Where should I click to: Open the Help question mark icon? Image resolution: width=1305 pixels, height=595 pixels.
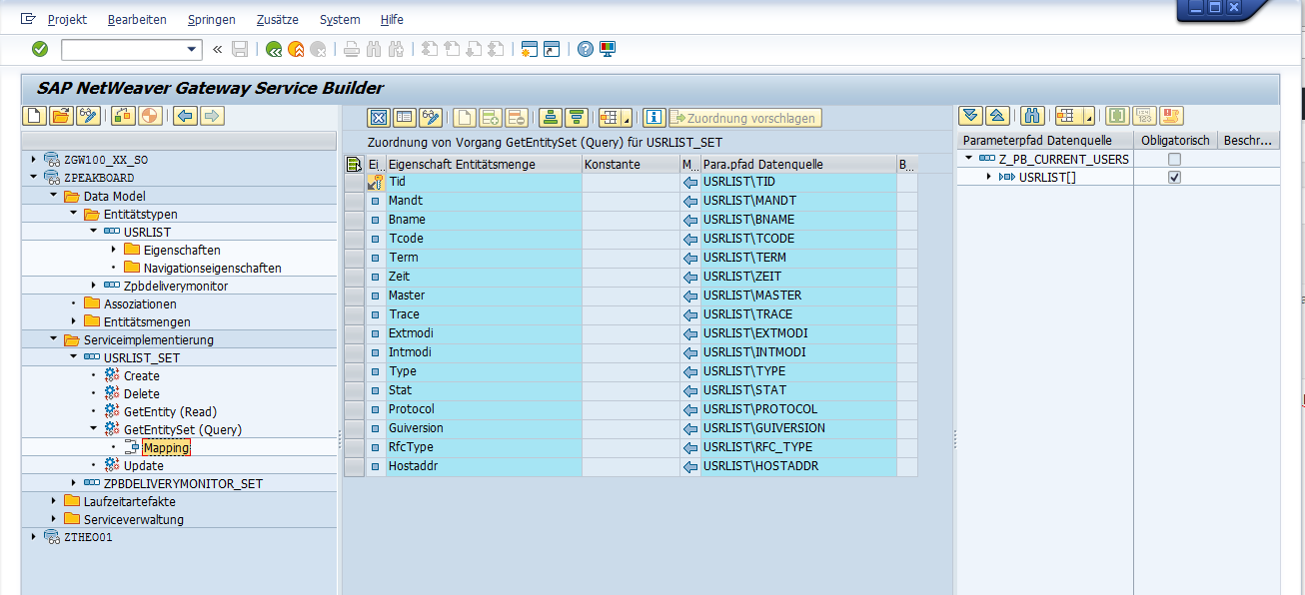point(586,49)
